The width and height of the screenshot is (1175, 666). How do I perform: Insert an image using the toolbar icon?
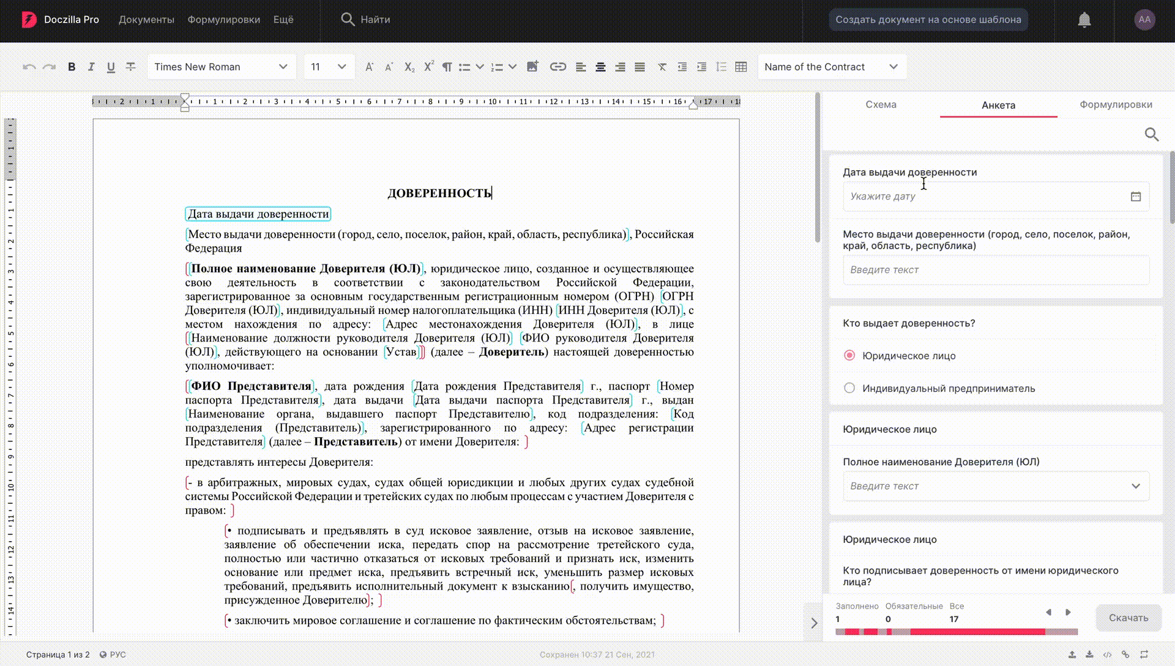point(532,67)
